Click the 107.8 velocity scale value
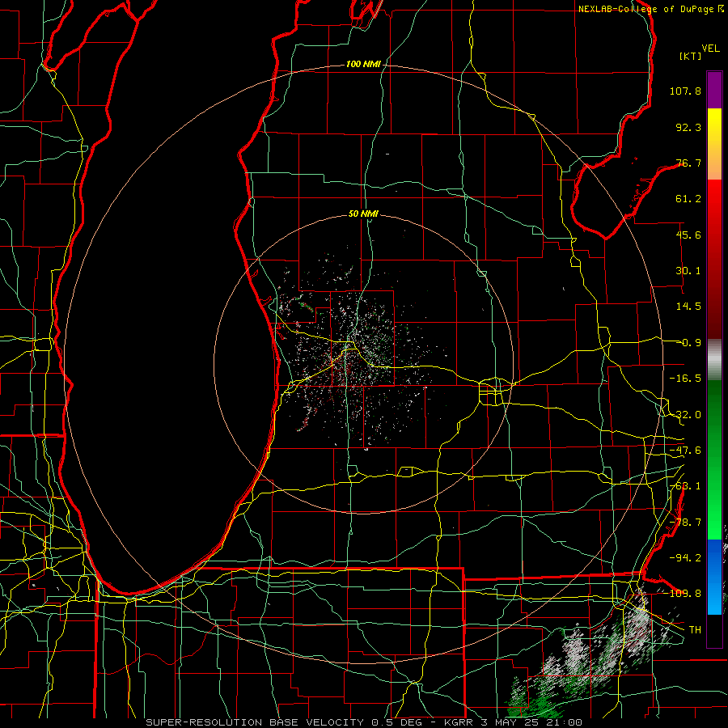Viewport: 728px width, 728px height. click(685, 91)
